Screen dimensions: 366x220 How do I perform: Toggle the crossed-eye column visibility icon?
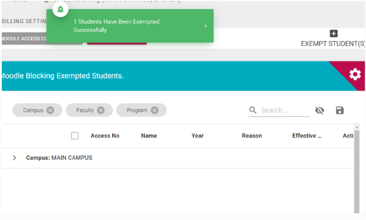point(319,110)
